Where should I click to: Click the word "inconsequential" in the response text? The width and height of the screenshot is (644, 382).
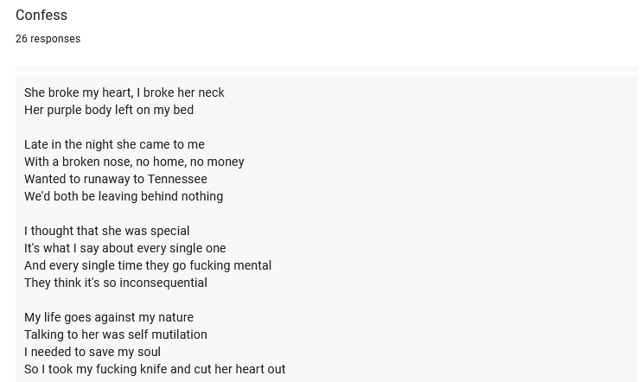tap(163, 283)
